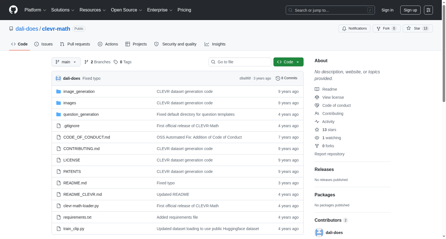Expand the Platform menu
The width and height of the screenshot is (446, 239).
coord(35,10)
